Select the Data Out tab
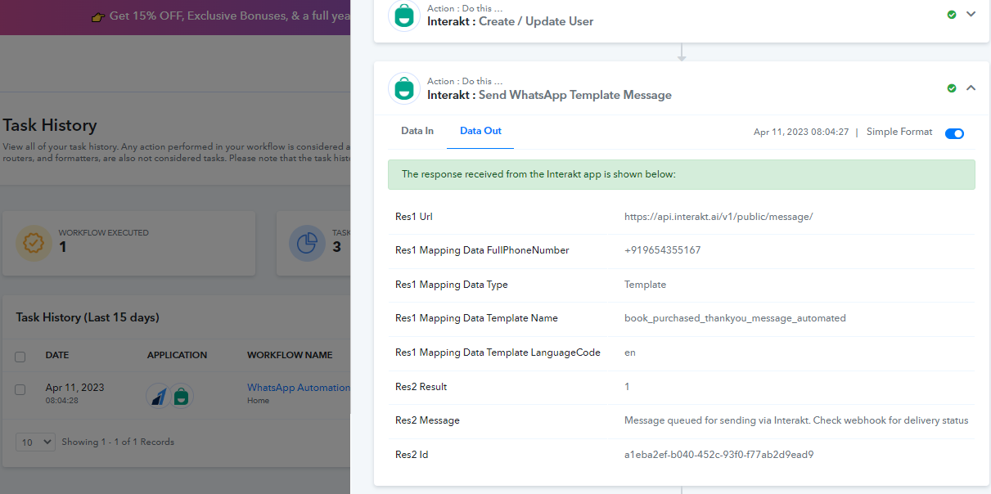This screenshot has width=991, height=494. click(480, 131)
